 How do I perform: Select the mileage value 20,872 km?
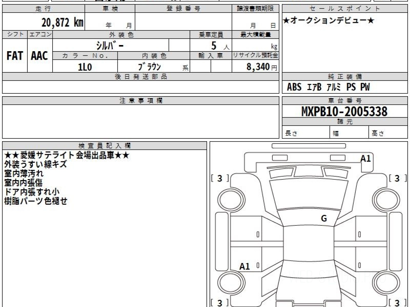[x=63, y=23]
